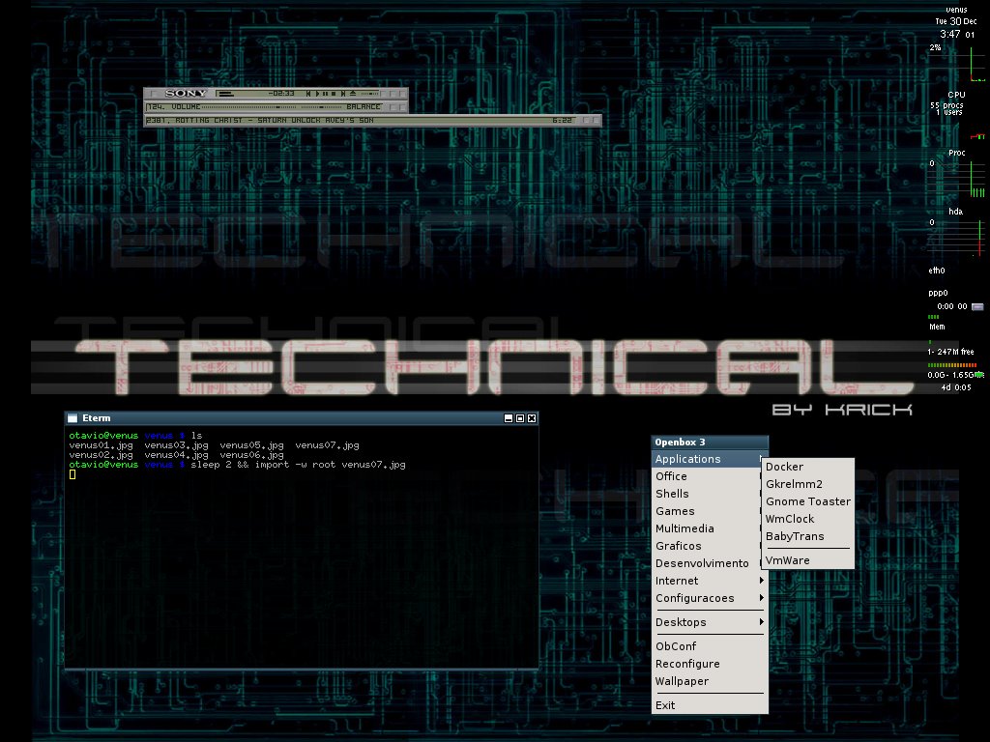The width and height of the screenshot is (990, 742).
Task: Click the Mem label in the monitor
Action: pos(937,327)
